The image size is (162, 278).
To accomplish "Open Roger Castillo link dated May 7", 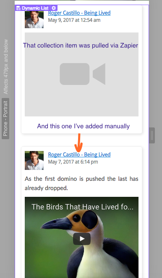I will [x=79, y=154].
